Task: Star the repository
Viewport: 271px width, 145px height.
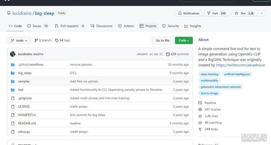Action: click(x=245, y=13)
